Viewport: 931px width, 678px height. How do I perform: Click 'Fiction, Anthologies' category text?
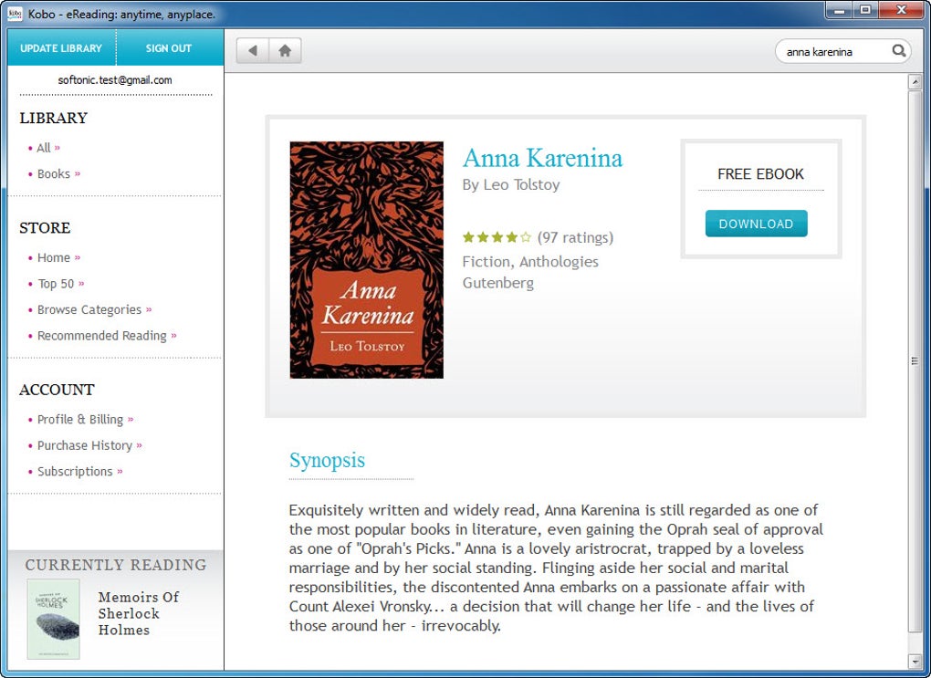click(x=530, y=262)
